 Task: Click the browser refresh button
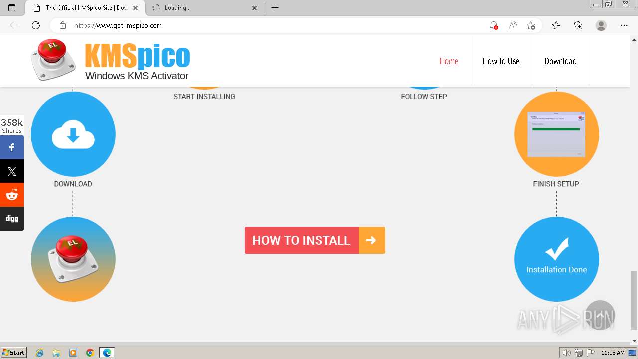click(36, 25)
